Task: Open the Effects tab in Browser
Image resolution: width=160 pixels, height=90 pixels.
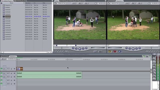Action: (24, 1)
